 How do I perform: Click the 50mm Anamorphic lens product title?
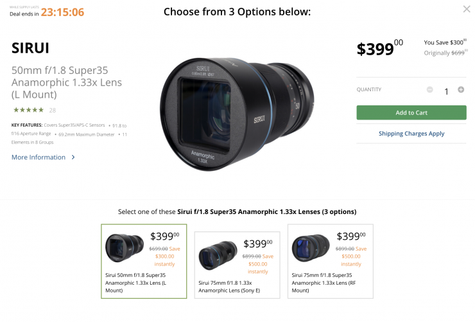click(67, 83)
